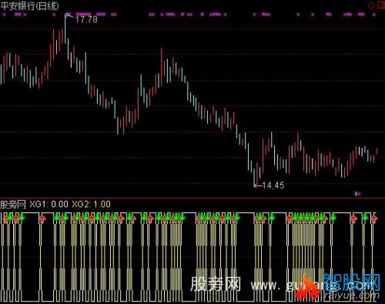Select the candlestick at the 17.78 peak

coord(65,28)
